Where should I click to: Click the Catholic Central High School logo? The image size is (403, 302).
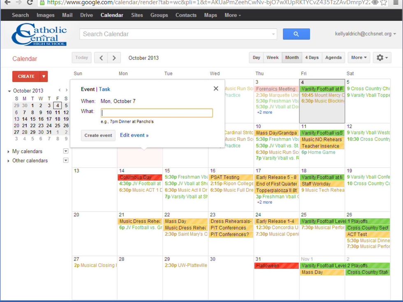tap(39, 35)
